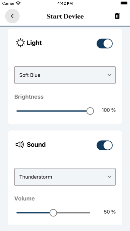Click the 50 % volume value label
The image size is (130, 231).
coord(110,212)
